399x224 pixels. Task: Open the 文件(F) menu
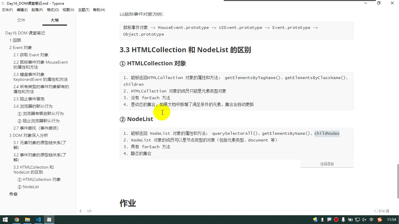(x=7, y=10)
